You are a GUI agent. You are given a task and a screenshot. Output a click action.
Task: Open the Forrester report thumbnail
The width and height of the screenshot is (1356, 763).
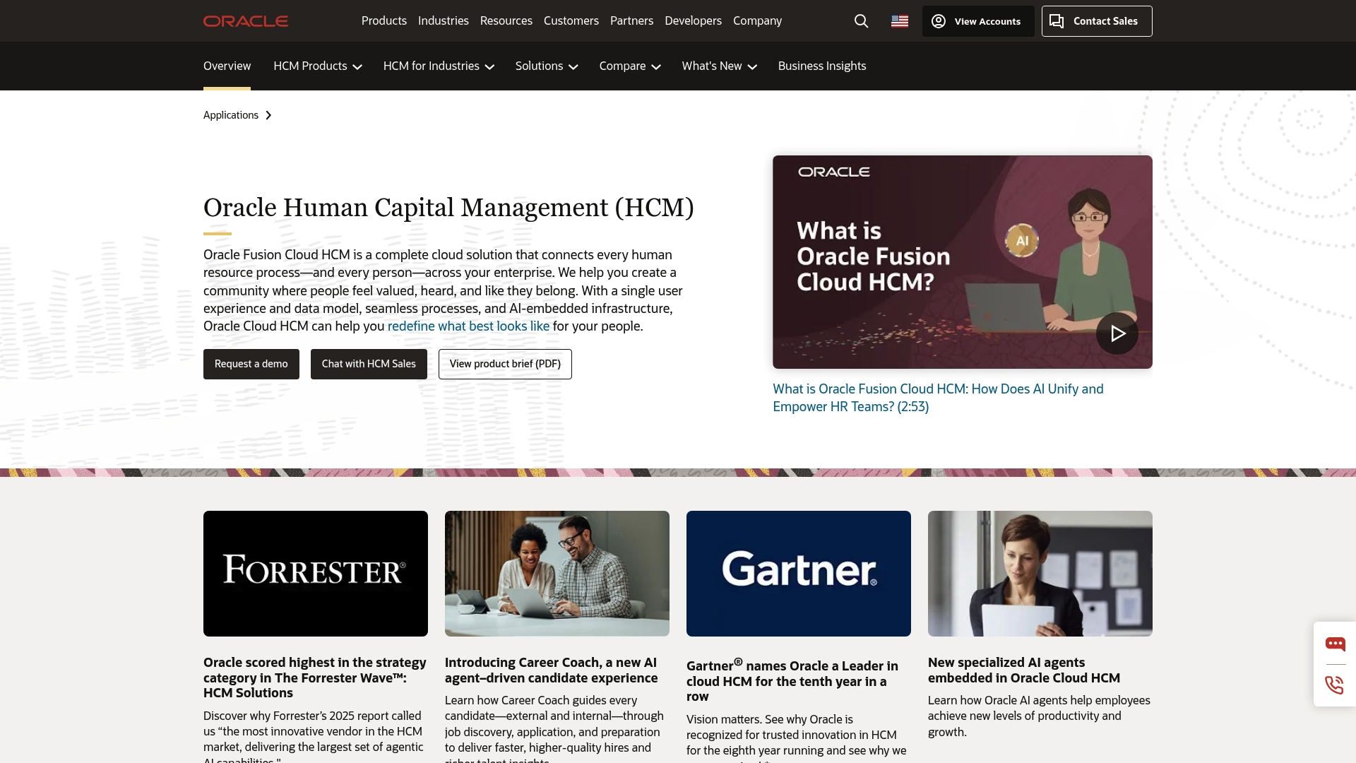[315, 573]
